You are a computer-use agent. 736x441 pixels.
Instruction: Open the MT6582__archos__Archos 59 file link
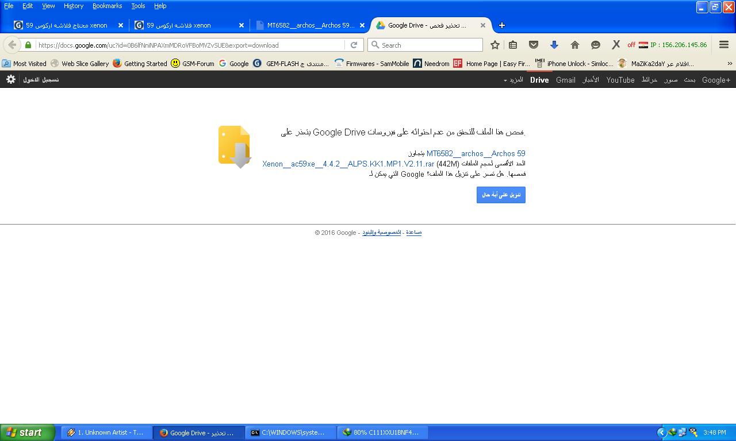click(476, 153)
